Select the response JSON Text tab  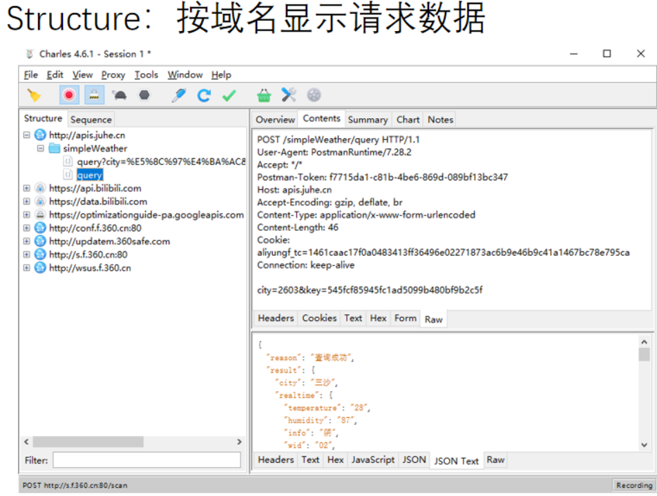(x=456, y=461)
